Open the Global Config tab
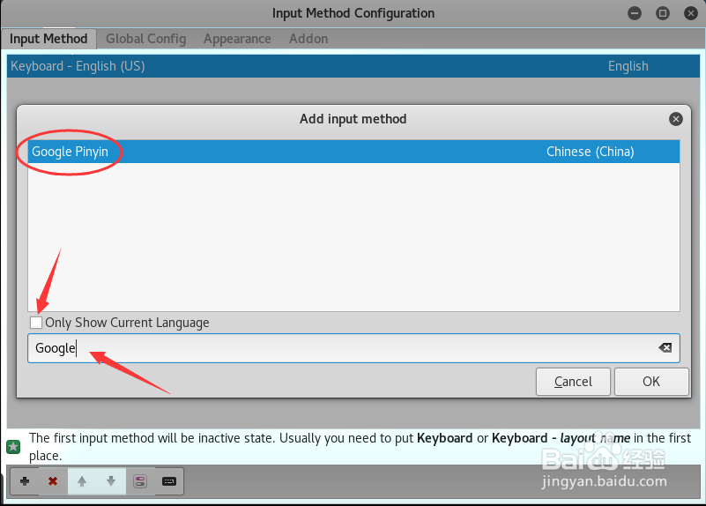706x506 pixels. click(x=146, y=39)
